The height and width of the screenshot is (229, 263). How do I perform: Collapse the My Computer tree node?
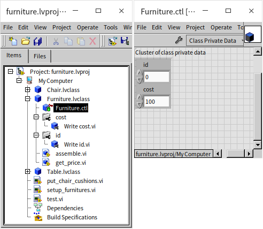19,81
